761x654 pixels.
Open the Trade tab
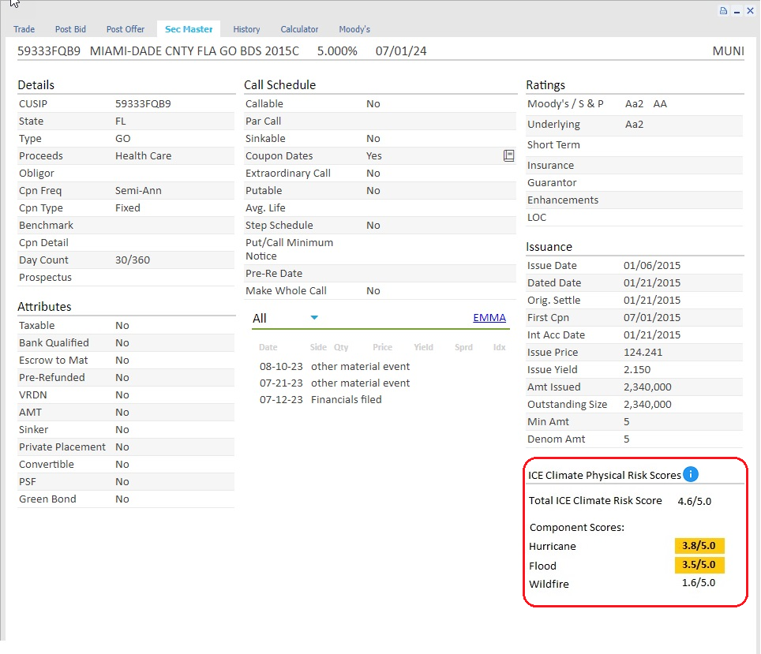24,29
